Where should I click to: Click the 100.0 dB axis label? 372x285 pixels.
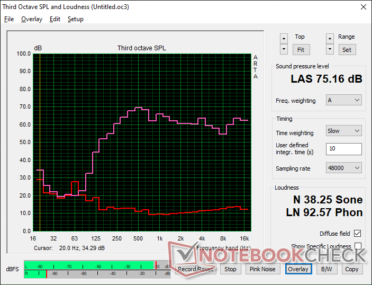click(x=23, y=54)
